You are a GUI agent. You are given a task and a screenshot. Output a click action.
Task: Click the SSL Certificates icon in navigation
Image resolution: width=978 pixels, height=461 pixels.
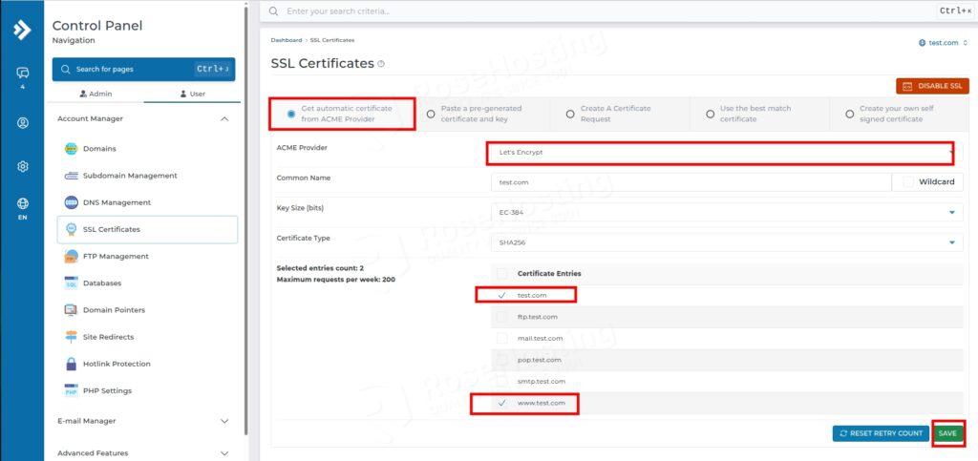coord(71,229)
